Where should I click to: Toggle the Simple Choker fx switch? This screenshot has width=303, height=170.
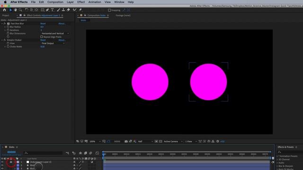click(5, 40)
